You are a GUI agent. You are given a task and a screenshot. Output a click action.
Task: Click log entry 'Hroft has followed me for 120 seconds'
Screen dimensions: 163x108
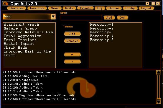pyautogui.click(x=39, y=72)
